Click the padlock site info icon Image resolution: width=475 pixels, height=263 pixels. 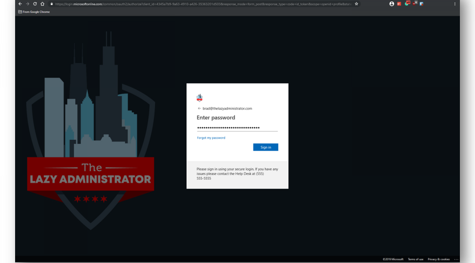pyautogui.click(x=52, y=4)
